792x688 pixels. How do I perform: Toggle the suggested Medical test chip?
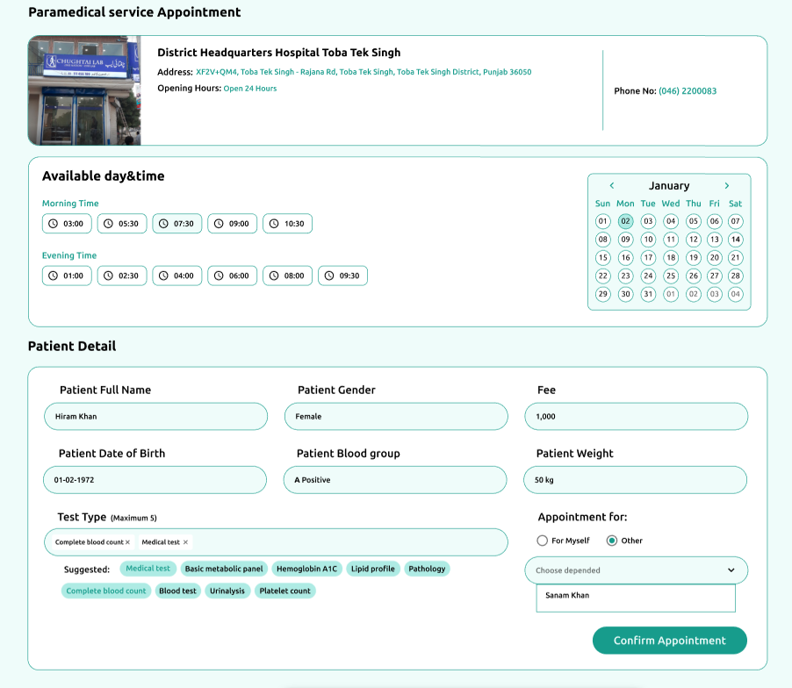(x=148, y=569)
